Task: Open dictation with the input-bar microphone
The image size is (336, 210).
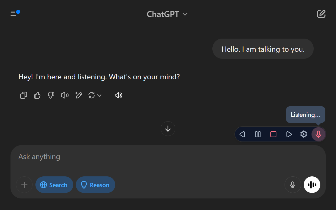Action: point(293,185)
